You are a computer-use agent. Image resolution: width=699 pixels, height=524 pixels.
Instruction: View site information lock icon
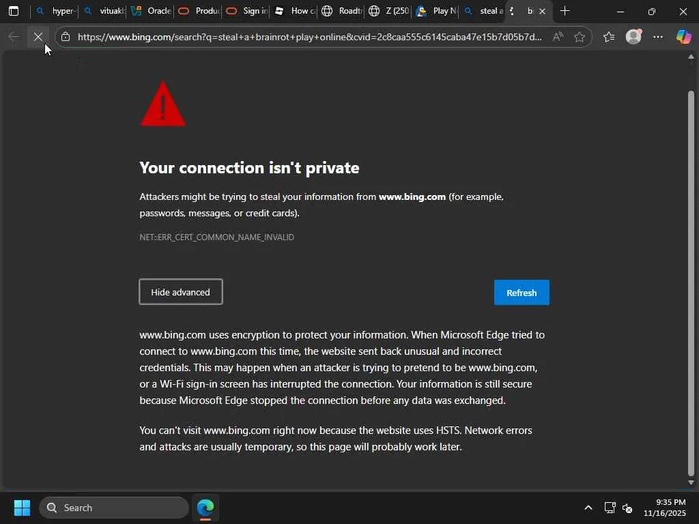point(66,37)
